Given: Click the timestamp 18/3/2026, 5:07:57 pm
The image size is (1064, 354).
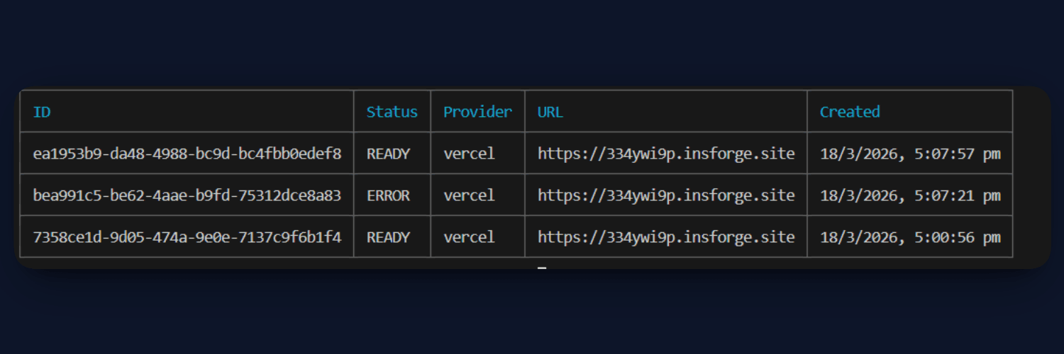Looking at the screenshot, I should 910,154.
